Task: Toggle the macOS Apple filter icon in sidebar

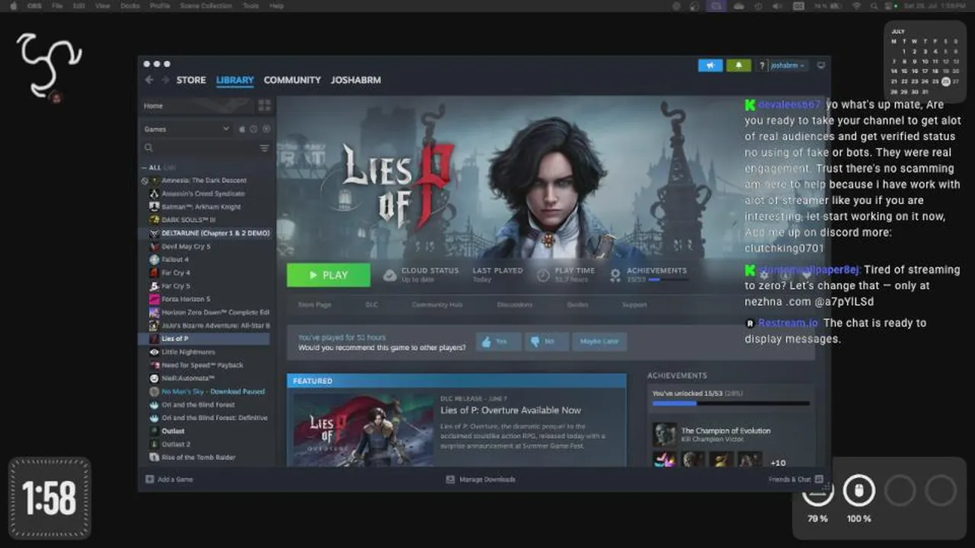Action: (x=242, y=129)
